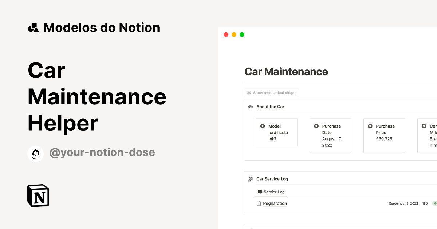Click the radio-style icon on Purchase Date card
Image resolution: width=437 pixels, height=229 pixels.
coord(316,126)
